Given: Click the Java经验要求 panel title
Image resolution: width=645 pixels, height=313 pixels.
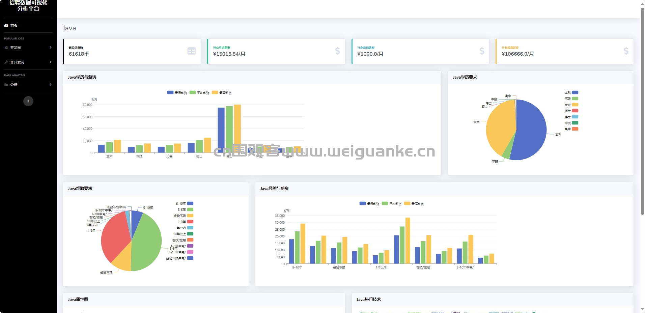Looking at the screenshot, I should [x=80, y=189].
